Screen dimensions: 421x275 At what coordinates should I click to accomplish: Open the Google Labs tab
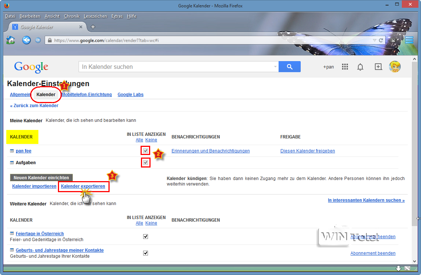pyautogui.click(x=131, y=95)
